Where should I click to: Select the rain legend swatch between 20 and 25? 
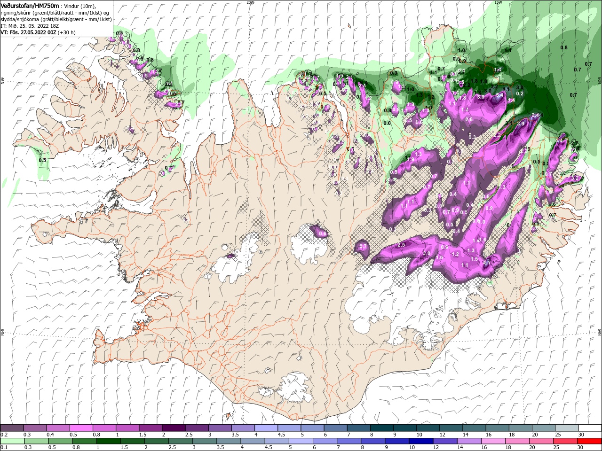pos(541,441)
